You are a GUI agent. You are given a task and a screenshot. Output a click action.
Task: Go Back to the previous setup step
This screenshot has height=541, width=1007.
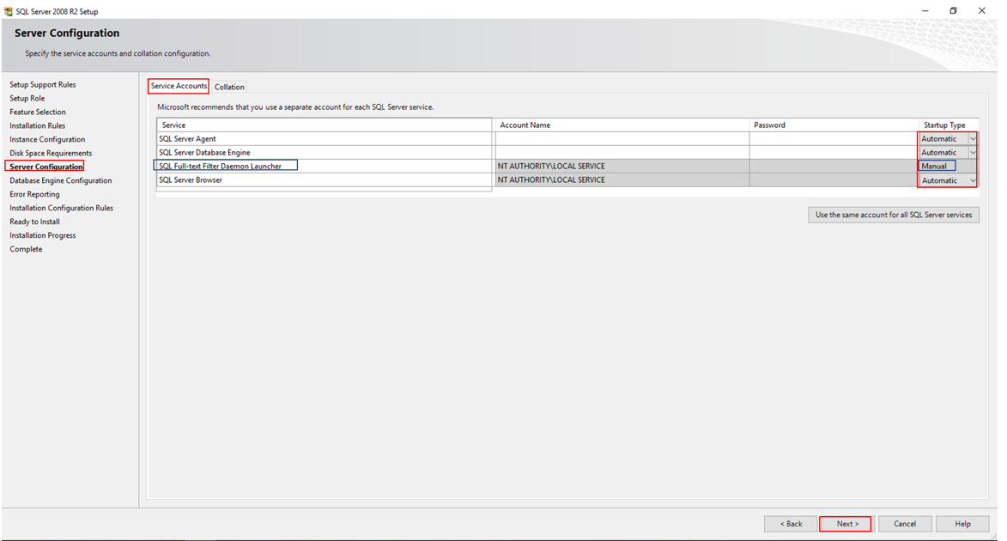pos(791,524)
